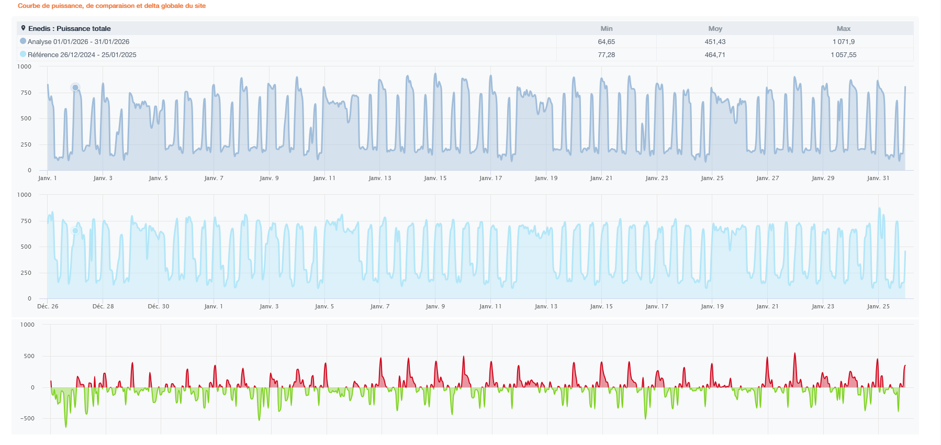941x445 pixels.
Task: Click the Moy column header
Action: coord(715,29)
